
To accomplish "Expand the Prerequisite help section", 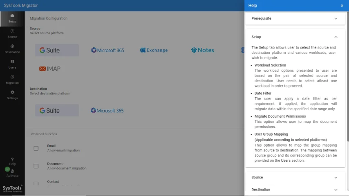I will coord(295,18).
